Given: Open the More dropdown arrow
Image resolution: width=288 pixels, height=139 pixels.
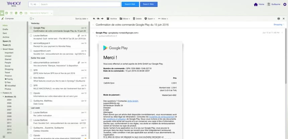Looking at the screenshot, I should point(167,19).
